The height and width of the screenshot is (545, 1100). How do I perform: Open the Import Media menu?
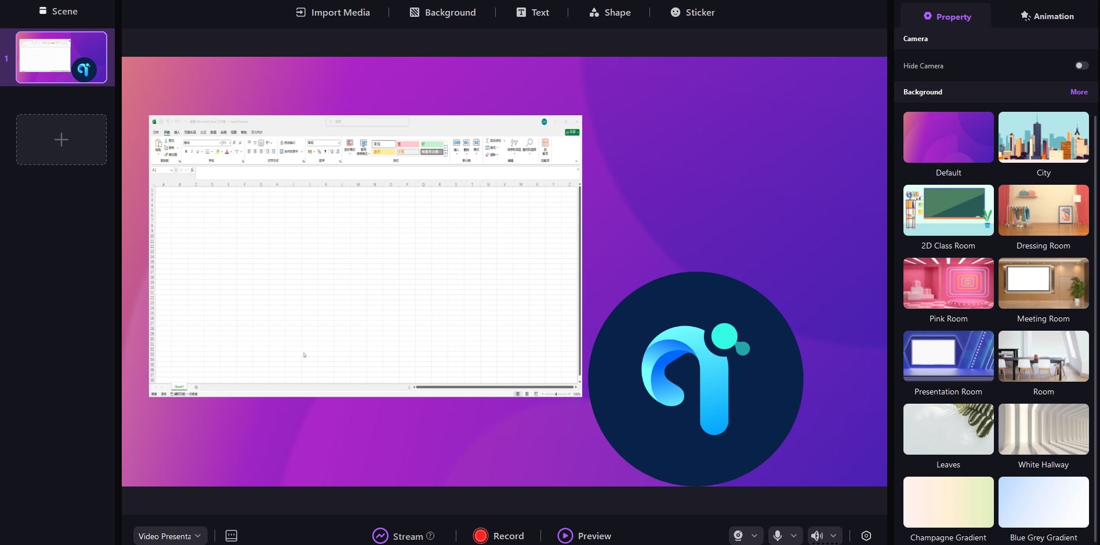[333, 12]
